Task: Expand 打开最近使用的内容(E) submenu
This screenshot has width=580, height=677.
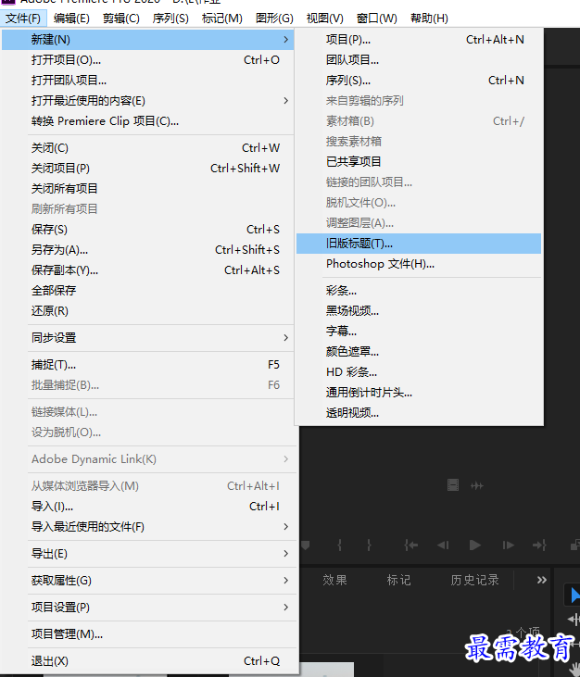Action: tap(147, 101)
